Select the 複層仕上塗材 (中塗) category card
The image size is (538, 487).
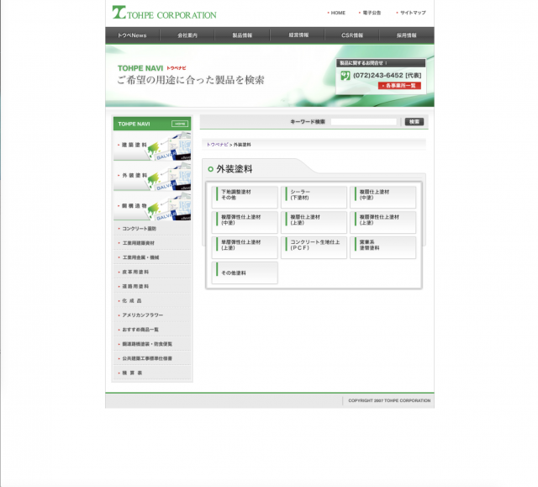(x=383, y=197)
